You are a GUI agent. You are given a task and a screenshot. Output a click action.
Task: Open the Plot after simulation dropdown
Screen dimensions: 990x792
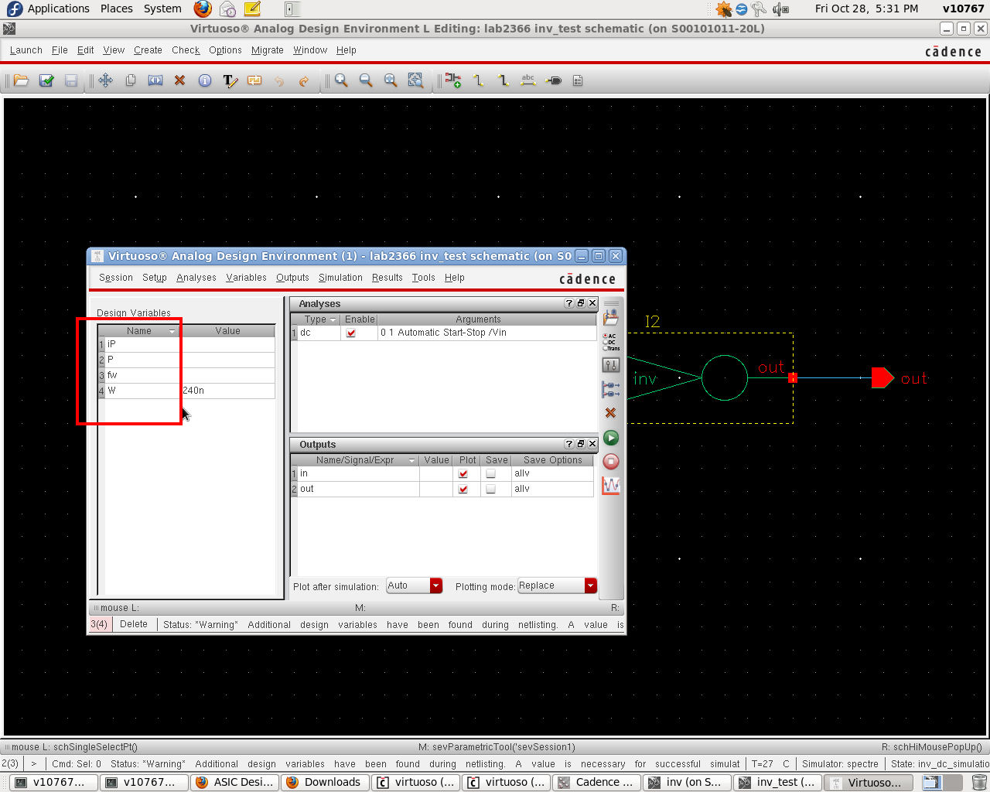pyautogui.click(x=436, y=585)
